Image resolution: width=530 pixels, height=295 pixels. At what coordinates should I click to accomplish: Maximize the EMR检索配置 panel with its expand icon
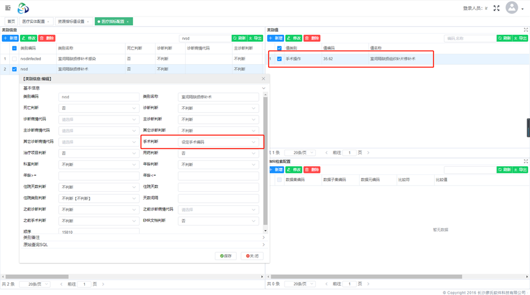click(526, 161)
